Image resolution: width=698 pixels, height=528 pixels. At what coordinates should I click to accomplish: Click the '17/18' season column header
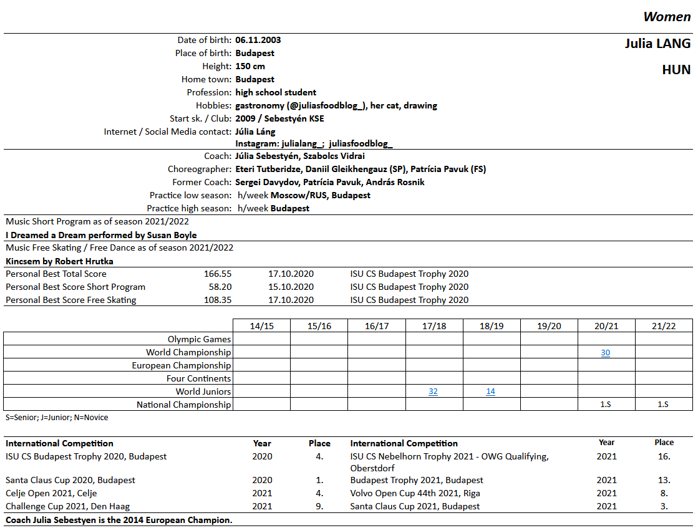point(434,326)
